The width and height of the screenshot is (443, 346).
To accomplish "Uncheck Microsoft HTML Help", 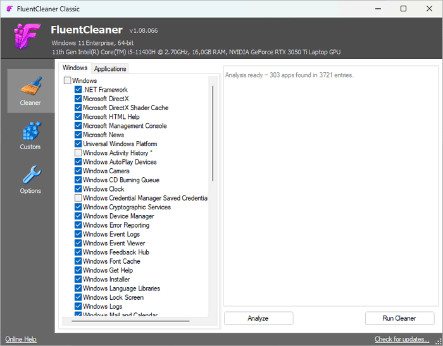I will pyautogui.click(x=78, y=116).
